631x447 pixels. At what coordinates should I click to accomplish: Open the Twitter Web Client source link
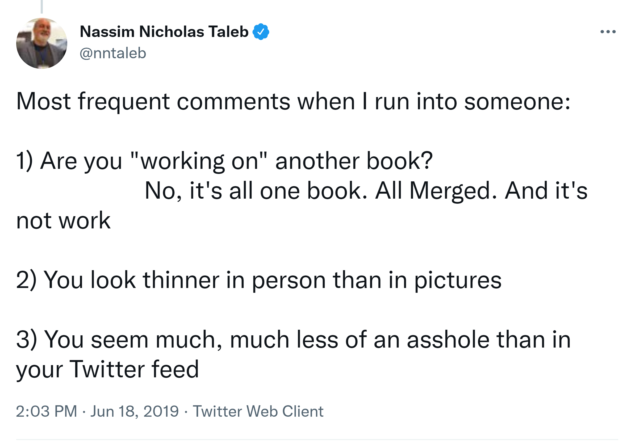click(258, 411)
